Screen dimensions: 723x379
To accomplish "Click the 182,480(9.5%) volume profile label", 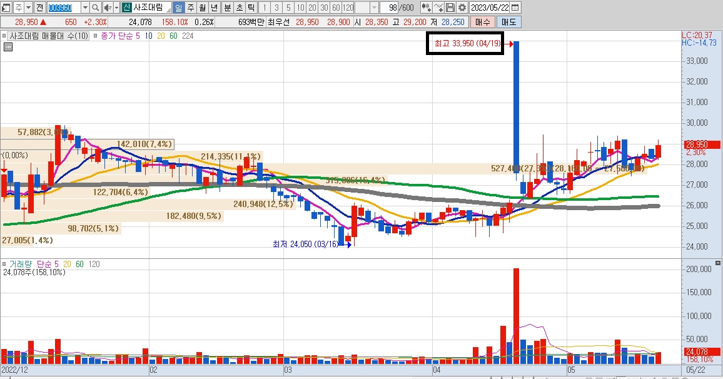I will (194, 216).
